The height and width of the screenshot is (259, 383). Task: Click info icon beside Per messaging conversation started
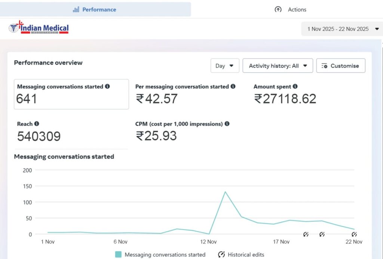233,87
